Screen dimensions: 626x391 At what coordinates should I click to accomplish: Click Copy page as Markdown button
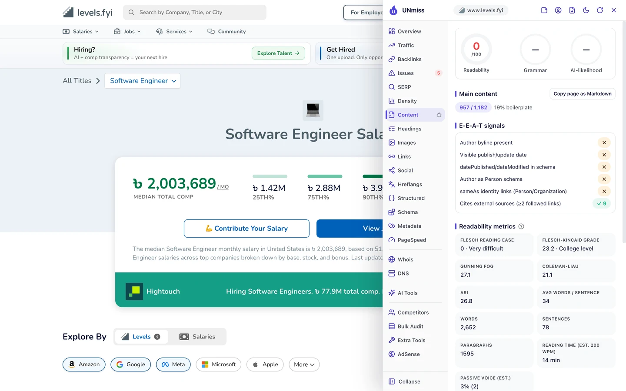coord(583,94)
